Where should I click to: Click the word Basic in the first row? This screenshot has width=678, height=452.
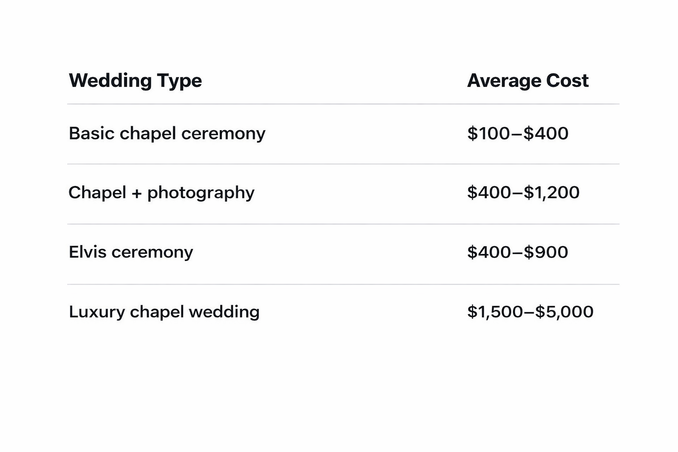click(x=91, y=133)
